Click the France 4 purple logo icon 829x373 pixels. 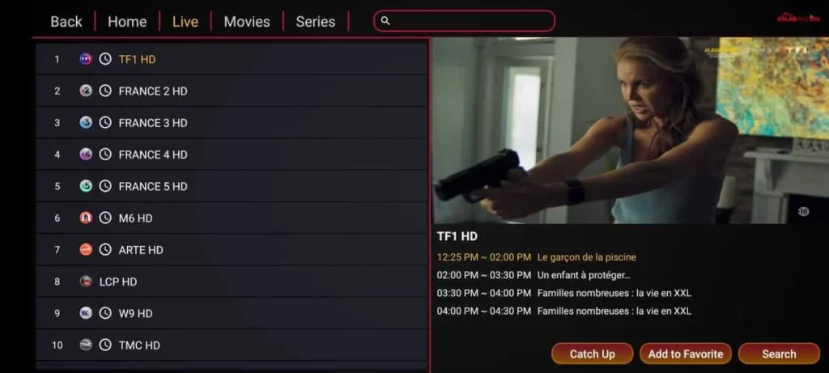point(86,155)
